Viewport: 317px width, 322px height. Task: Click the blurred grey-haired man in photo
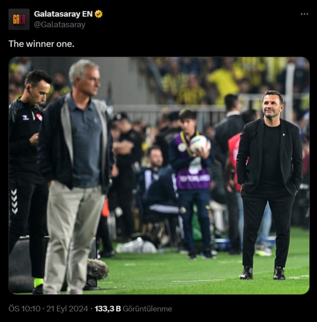click(x=77, y=174)
